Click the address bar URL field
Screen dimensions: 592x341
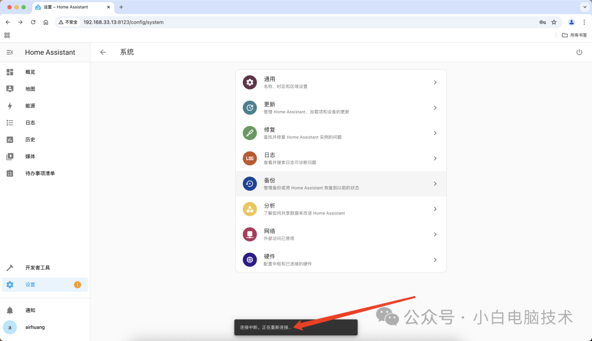[310, 22]
